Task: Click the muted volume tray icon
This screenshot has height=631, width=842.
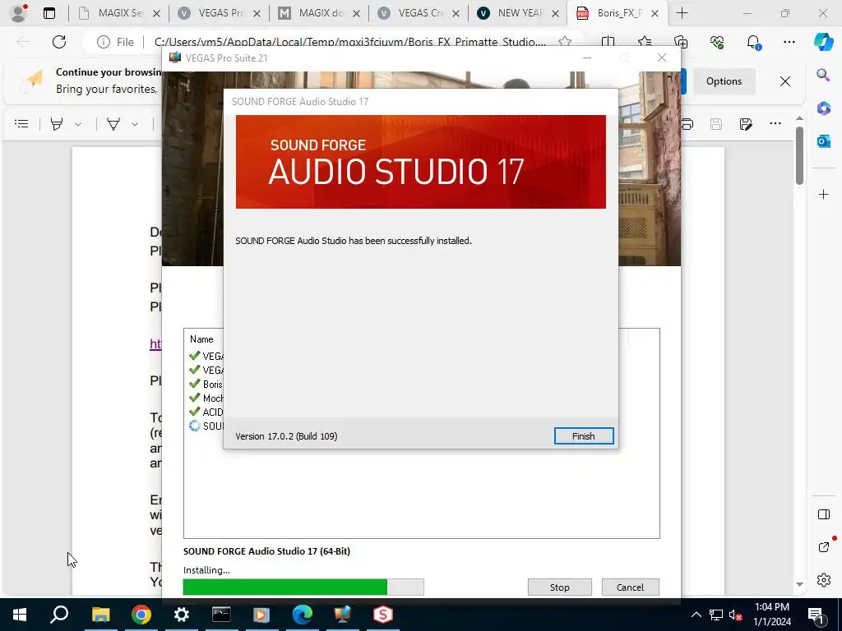Action: 735,615
